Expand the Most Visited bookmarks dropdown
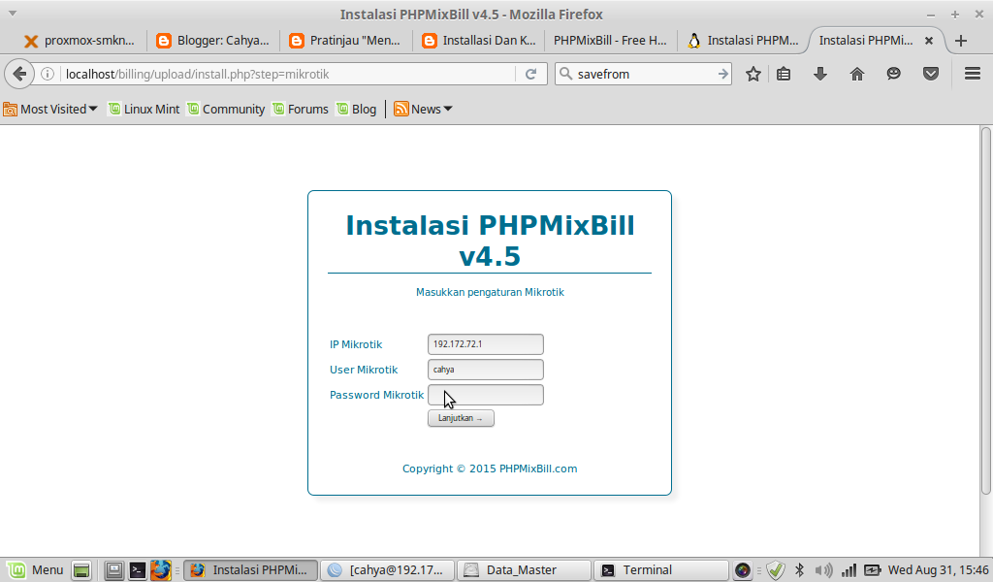The image size is (993, 582). tap(50, 109)
